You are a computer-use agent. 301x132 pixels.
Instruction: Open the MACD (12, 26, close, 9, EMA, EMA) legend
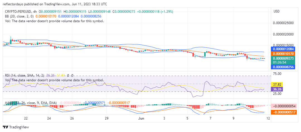coord(31,103)
